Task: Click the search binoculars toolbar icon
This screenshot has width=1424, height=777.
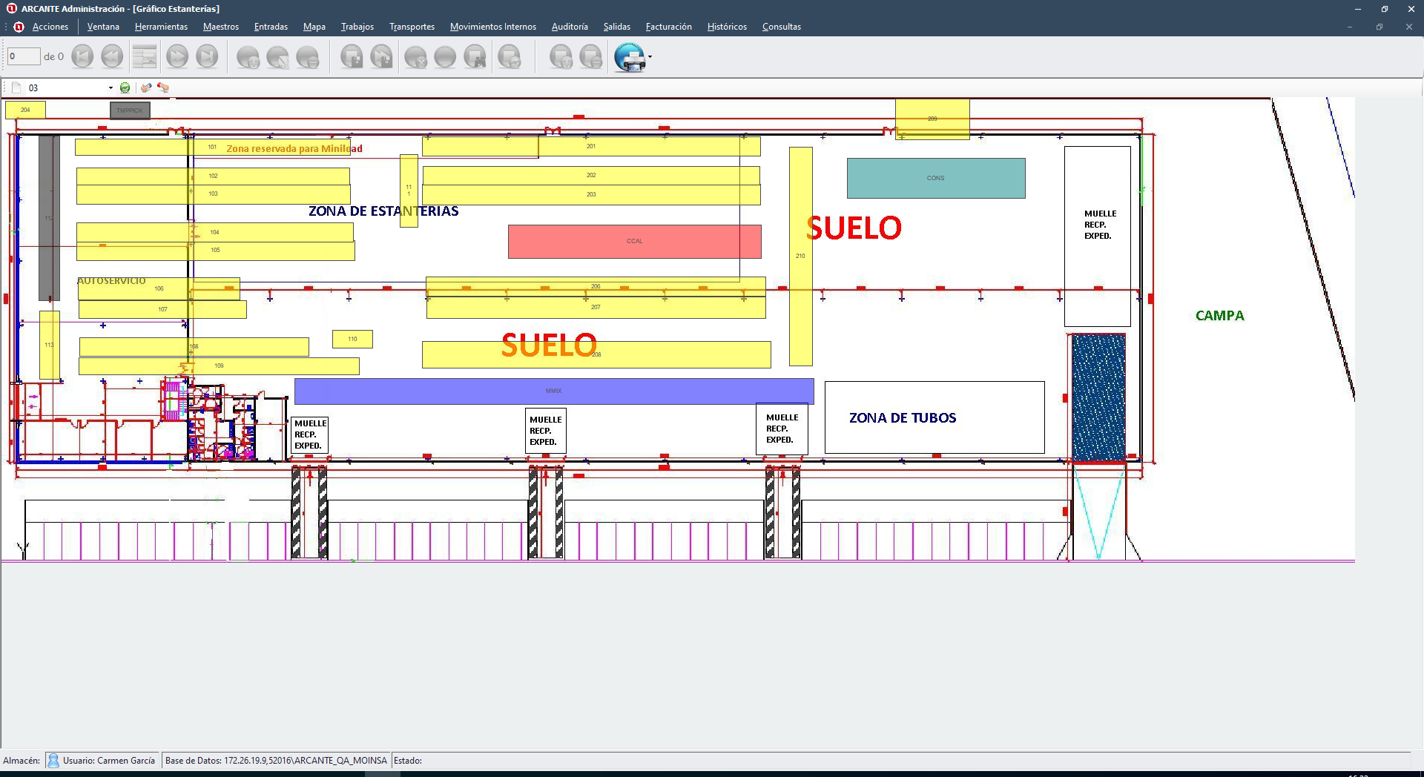Action: [475, 57]
